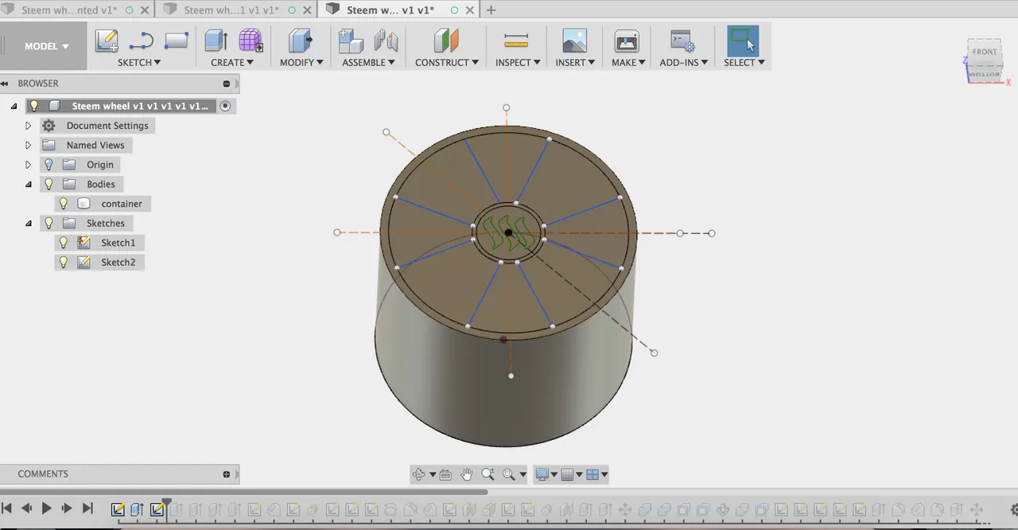Close the active 'Steem w... v1 v1*' tab
This screenshot has width=1018, height=530.
(x=469, y=10)
